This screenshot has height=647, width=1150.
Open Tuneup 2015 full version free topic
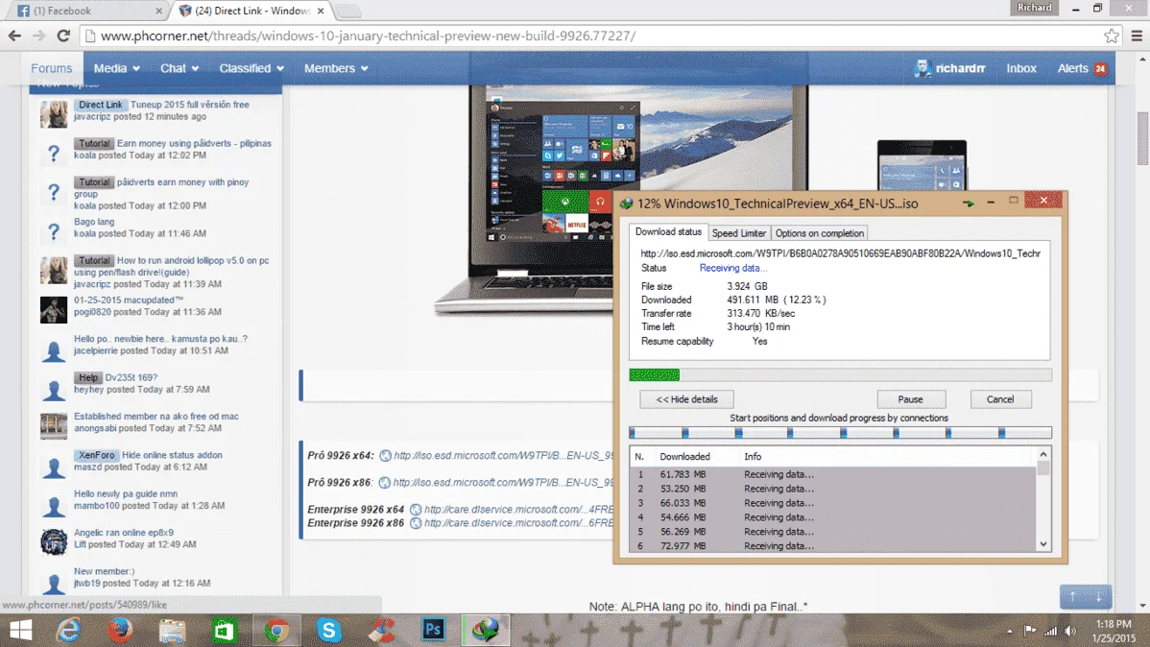[190, 105]
